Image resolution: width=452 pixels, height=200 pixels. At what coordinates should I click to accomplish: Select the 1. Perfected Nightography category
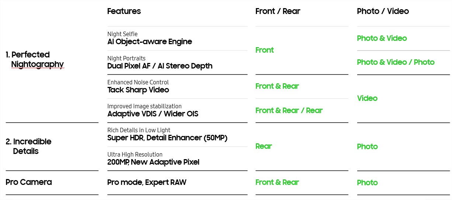pos(35,59)
